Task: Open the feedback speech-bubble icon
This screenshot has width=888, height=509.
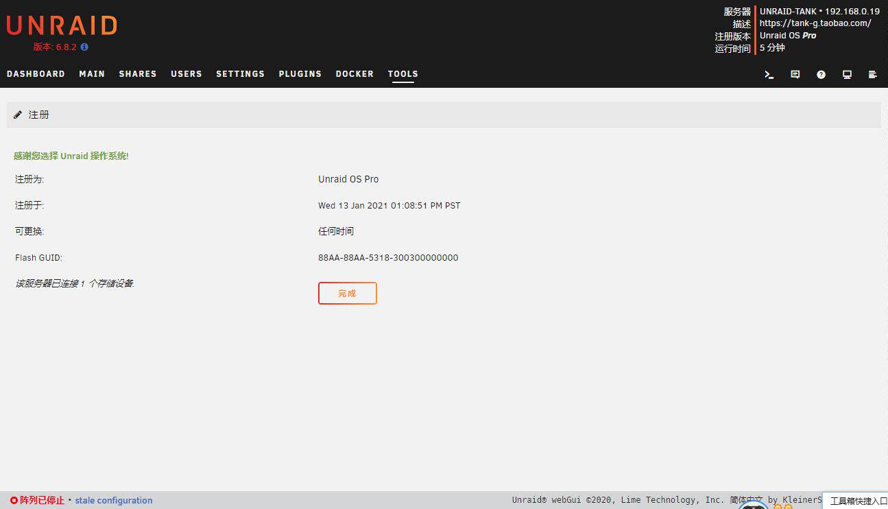Action: 795,75
